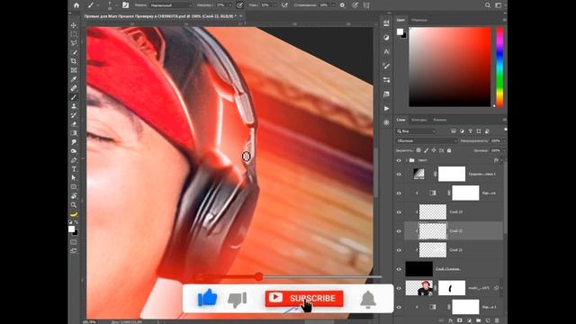The image size is (576, 324).
Task: Open the layer opacity dropdown arrow
Action: [504, 140]
